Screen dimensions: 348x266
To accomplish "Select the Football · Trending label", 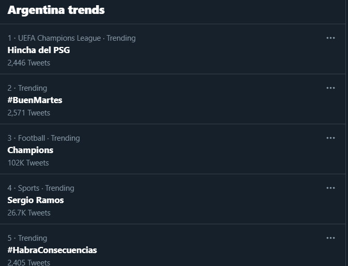I will click(x=49, y=138).
